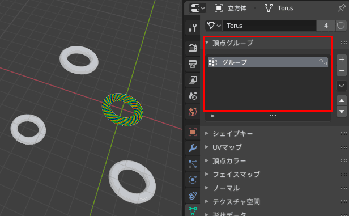Screen dimensions: 349x216
Task: Open the Object Constraint properties tab
Action: [x=193, y=196]
